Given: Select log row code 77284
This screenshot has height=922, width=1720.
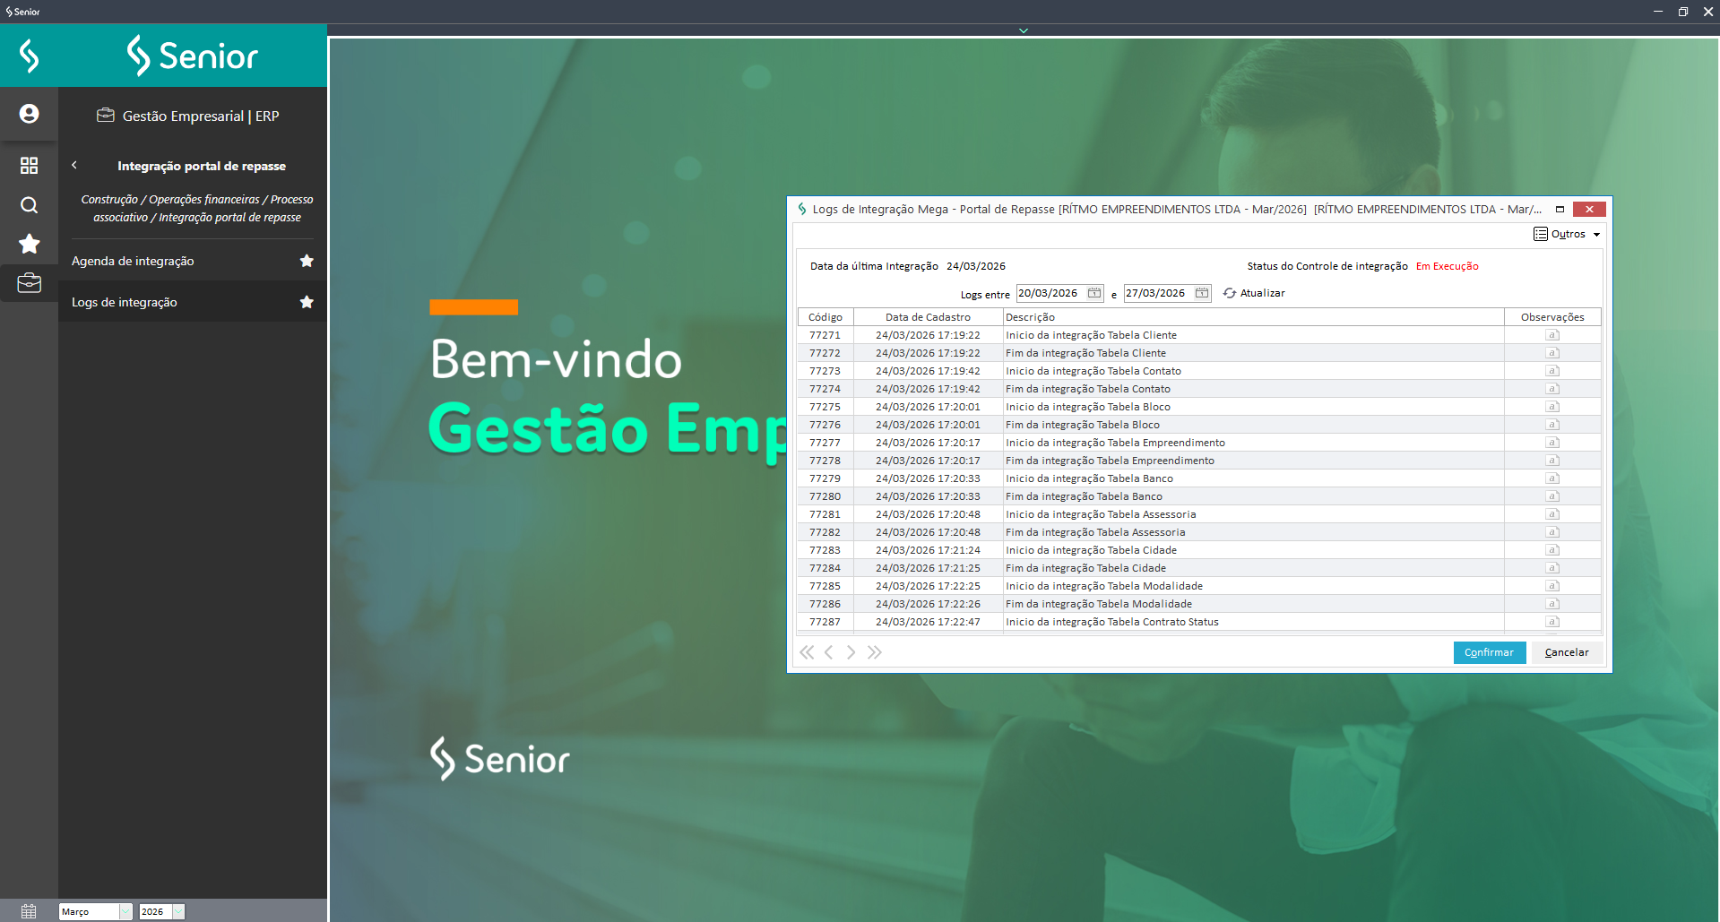Looking at the screenshot, I should click(x=825, y=568).
